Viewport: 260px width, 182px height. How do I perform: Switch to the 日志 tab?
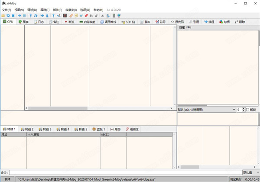pyautogui.click(x=39, y=22)
